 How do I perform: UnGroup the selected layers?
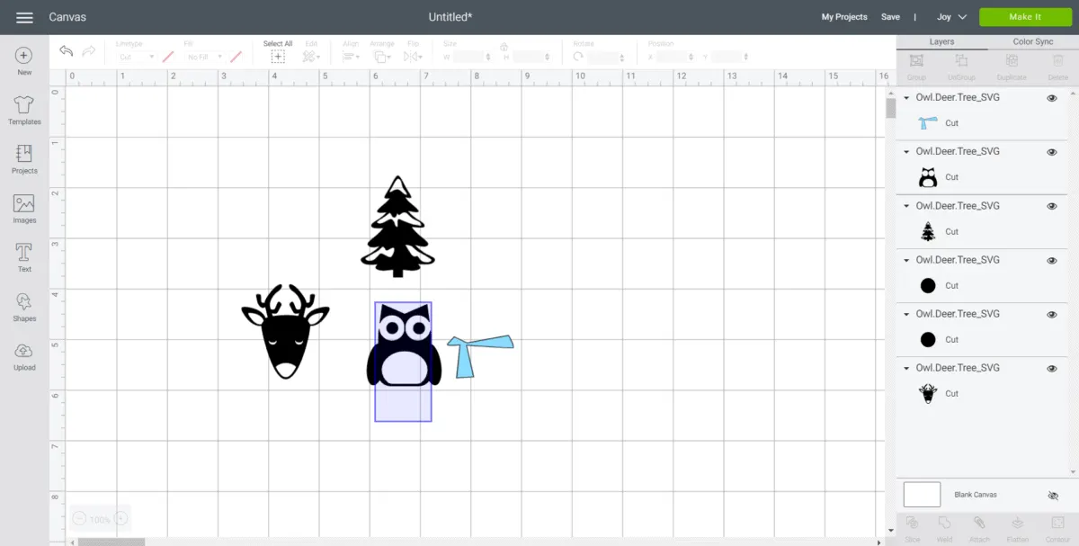pyautogui.click(x=961, y=66)
